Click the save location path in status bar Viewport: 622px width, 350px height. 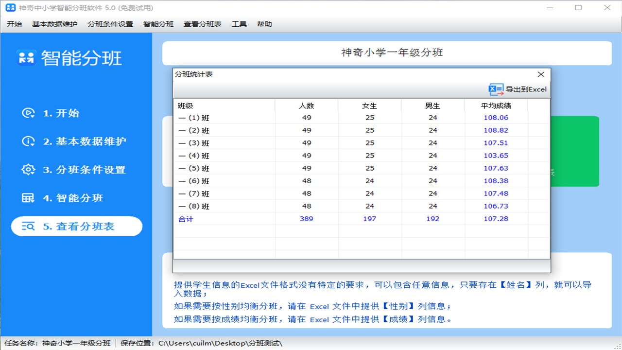tap(204, 343)
